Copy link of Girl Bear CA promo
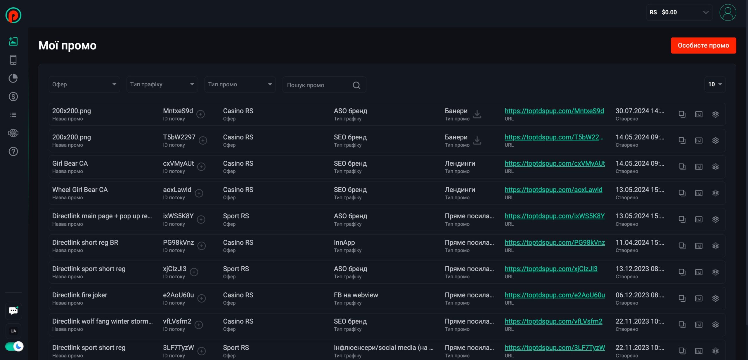The height and width of the screenshot is (360, 748). [x=682, y=167]
